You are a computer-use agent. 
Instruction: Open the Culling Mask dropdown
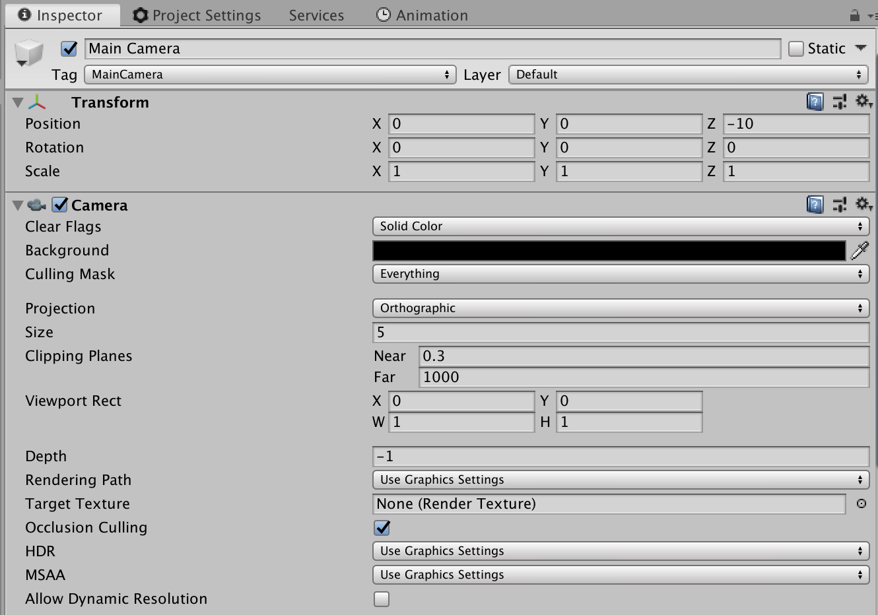point(621,274)
